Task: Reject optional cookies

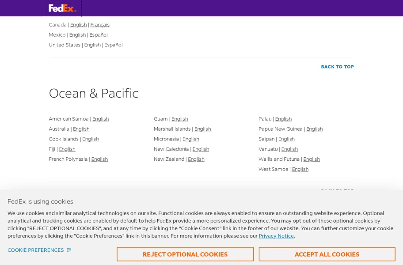Action: (185, 254)
